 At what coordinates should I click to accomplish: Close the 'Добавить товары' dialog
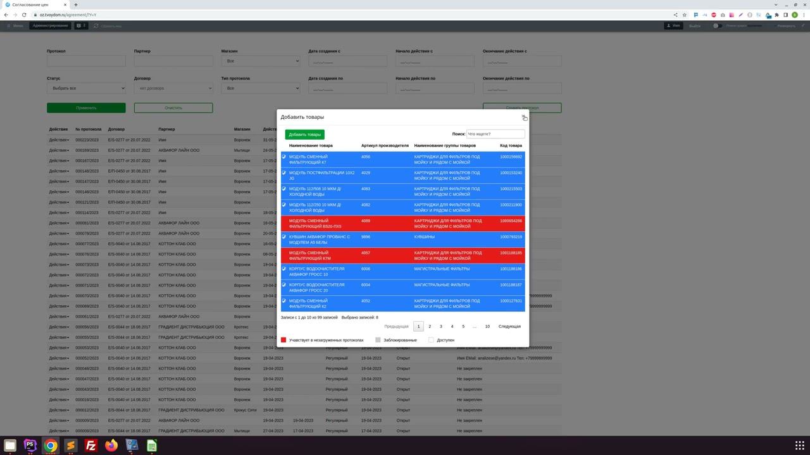(523, 117)
